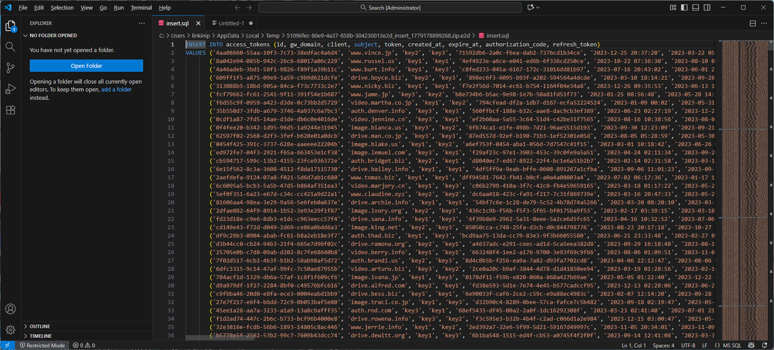Open the Help menu
Screen dimensions: 774x350
coord(165,7)
